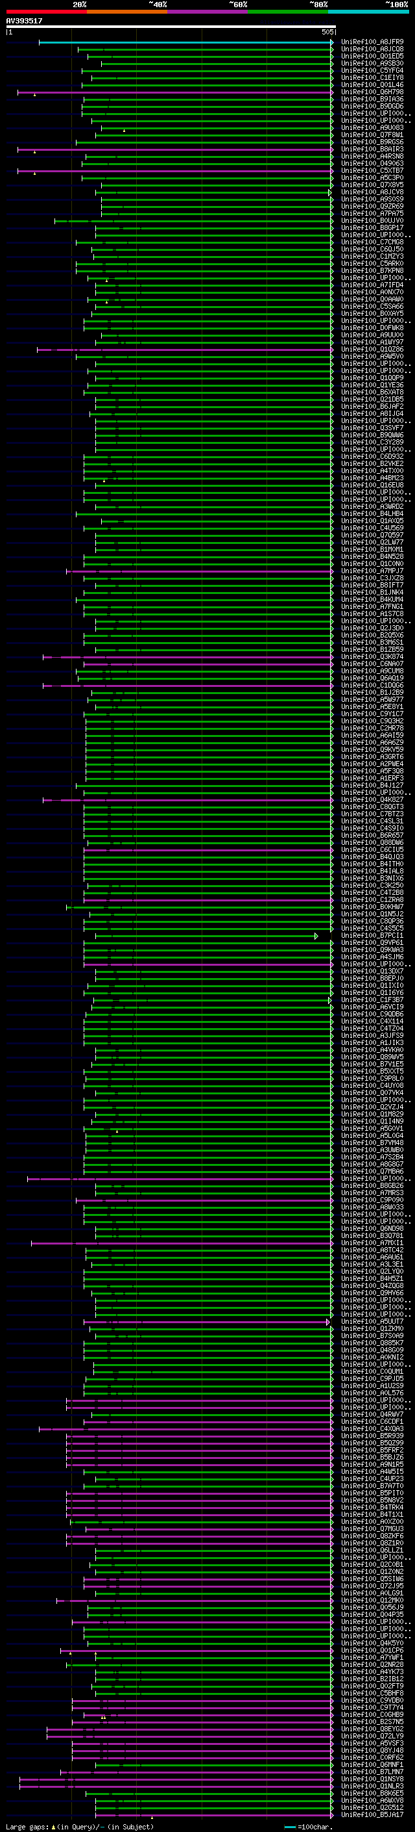Open hit UniRef100_C5YFG4
The image size is (415, 1832).
[x=372, y=70]
